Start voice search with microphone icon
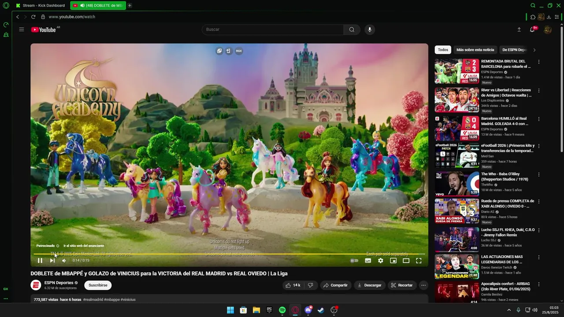Viewport: 564px width, 317px height. pos(370,29)
